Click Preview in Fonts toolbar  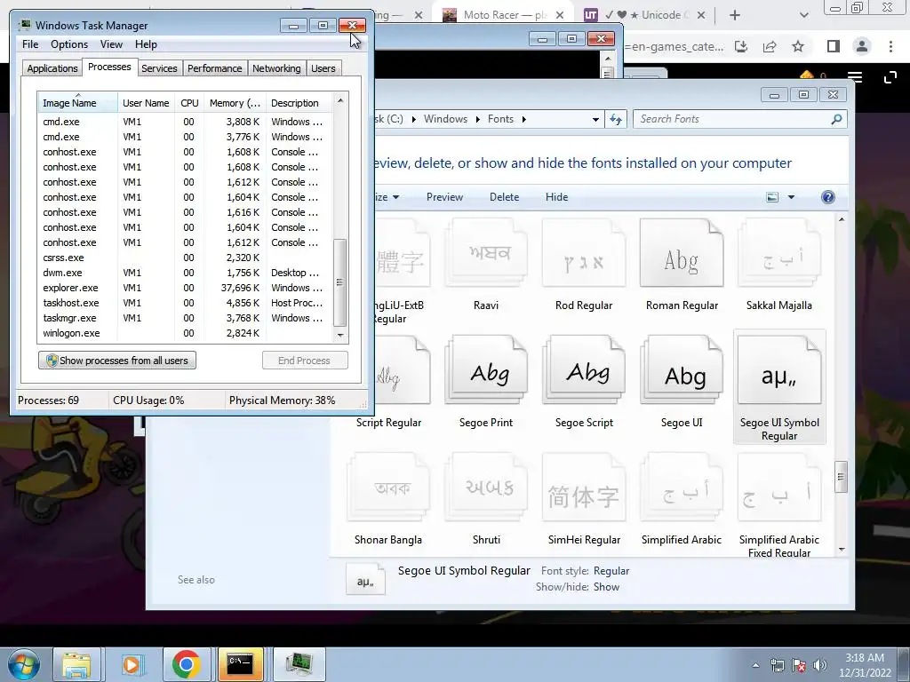coord(444,197)
